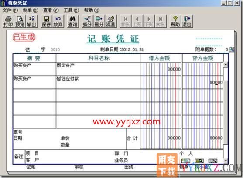243x178 pixels.
Task: Discard changes using 放弃 icon
Action: (x=58, y=21)
